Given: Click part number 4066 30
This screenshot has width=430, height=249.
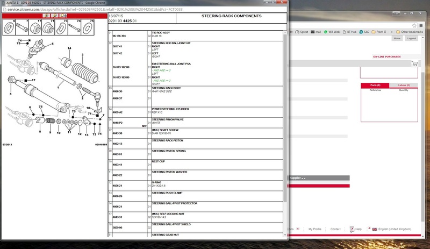Looking at the screenshot, I should tap(117, 91).
